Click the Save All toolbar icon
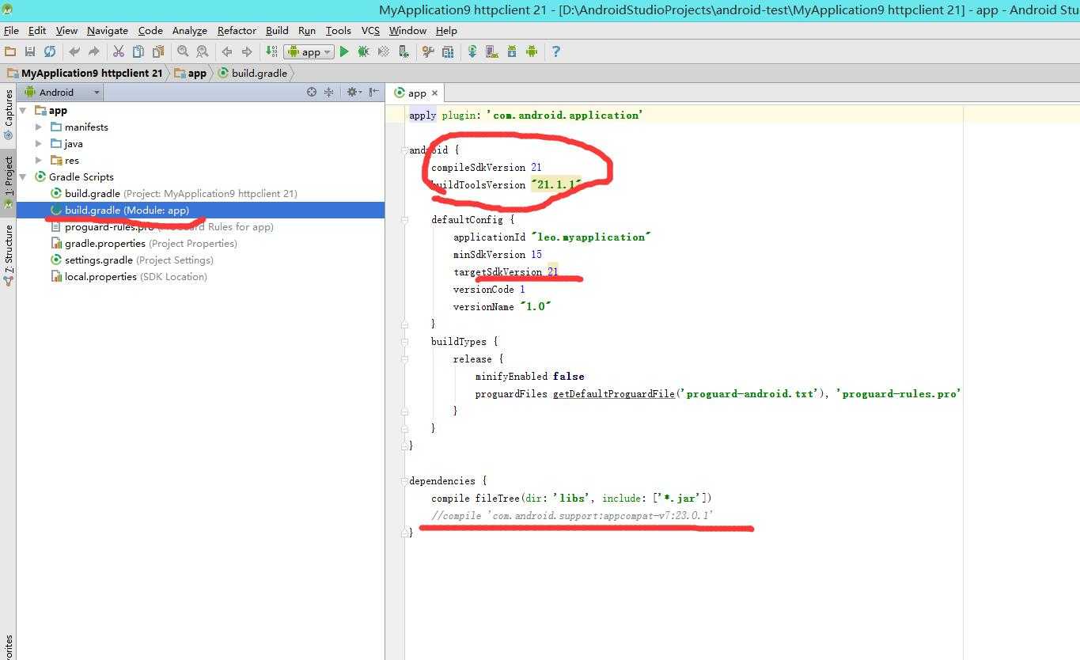 tap(30, 51)
